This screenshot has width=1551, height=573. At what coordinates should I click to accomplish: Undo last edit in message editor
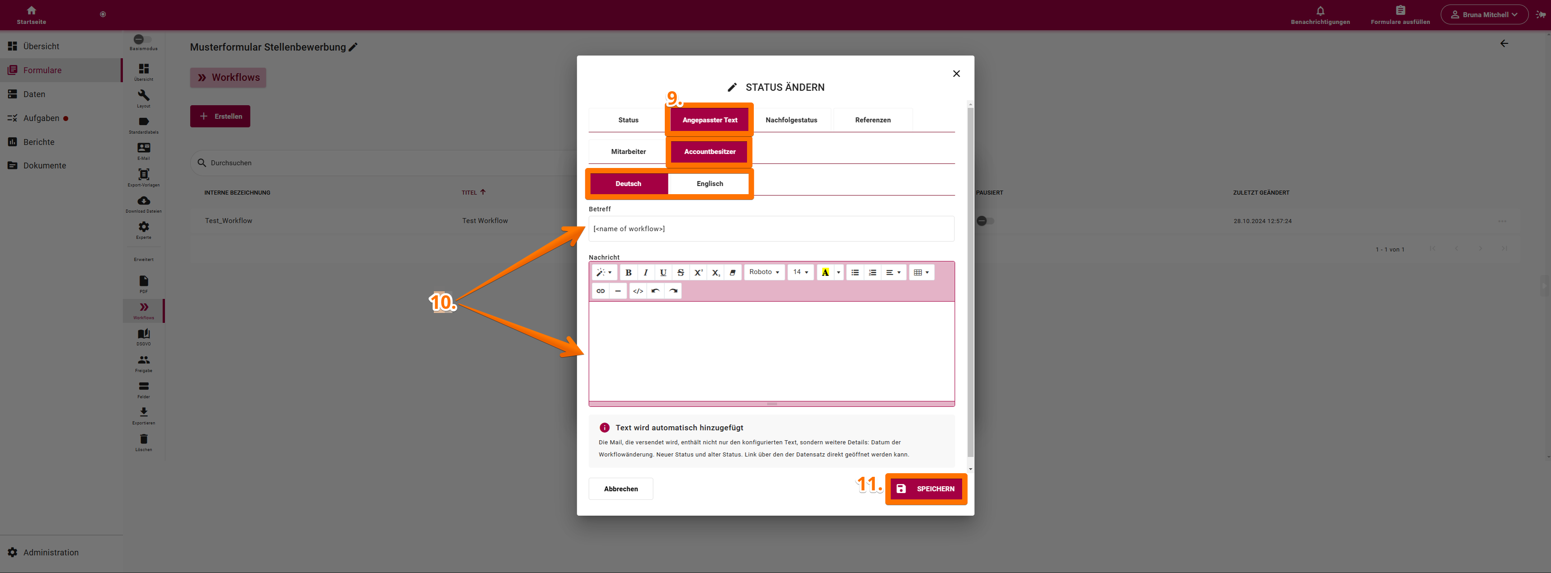coord(655,291)
